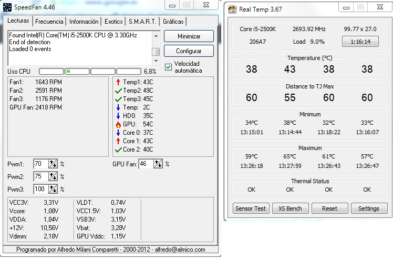The width and height of the screenshot is (393, 259).
Task: Click the GPU flame temperature icon
Action: click(118, 124)
